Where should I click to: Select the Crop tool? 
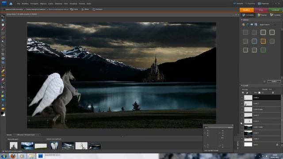click(x=3, y=54)
